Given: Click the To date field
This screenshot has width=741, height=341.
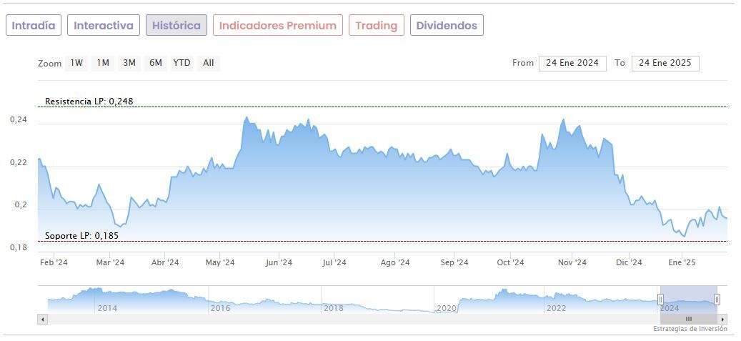Looking at the screenshot, I should click(x=665, y=63).
